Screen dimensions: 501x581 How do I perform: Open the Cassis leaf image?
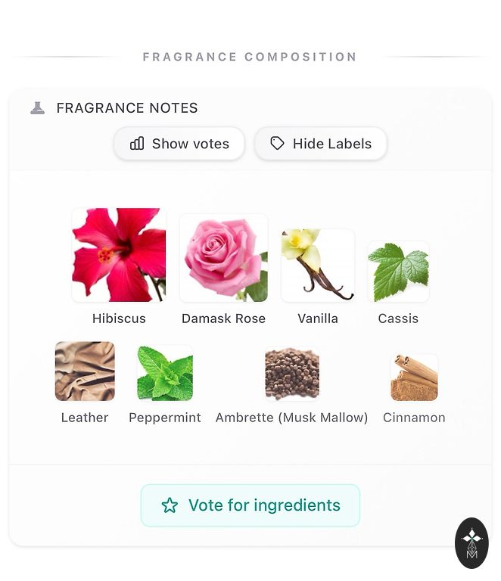398,272
